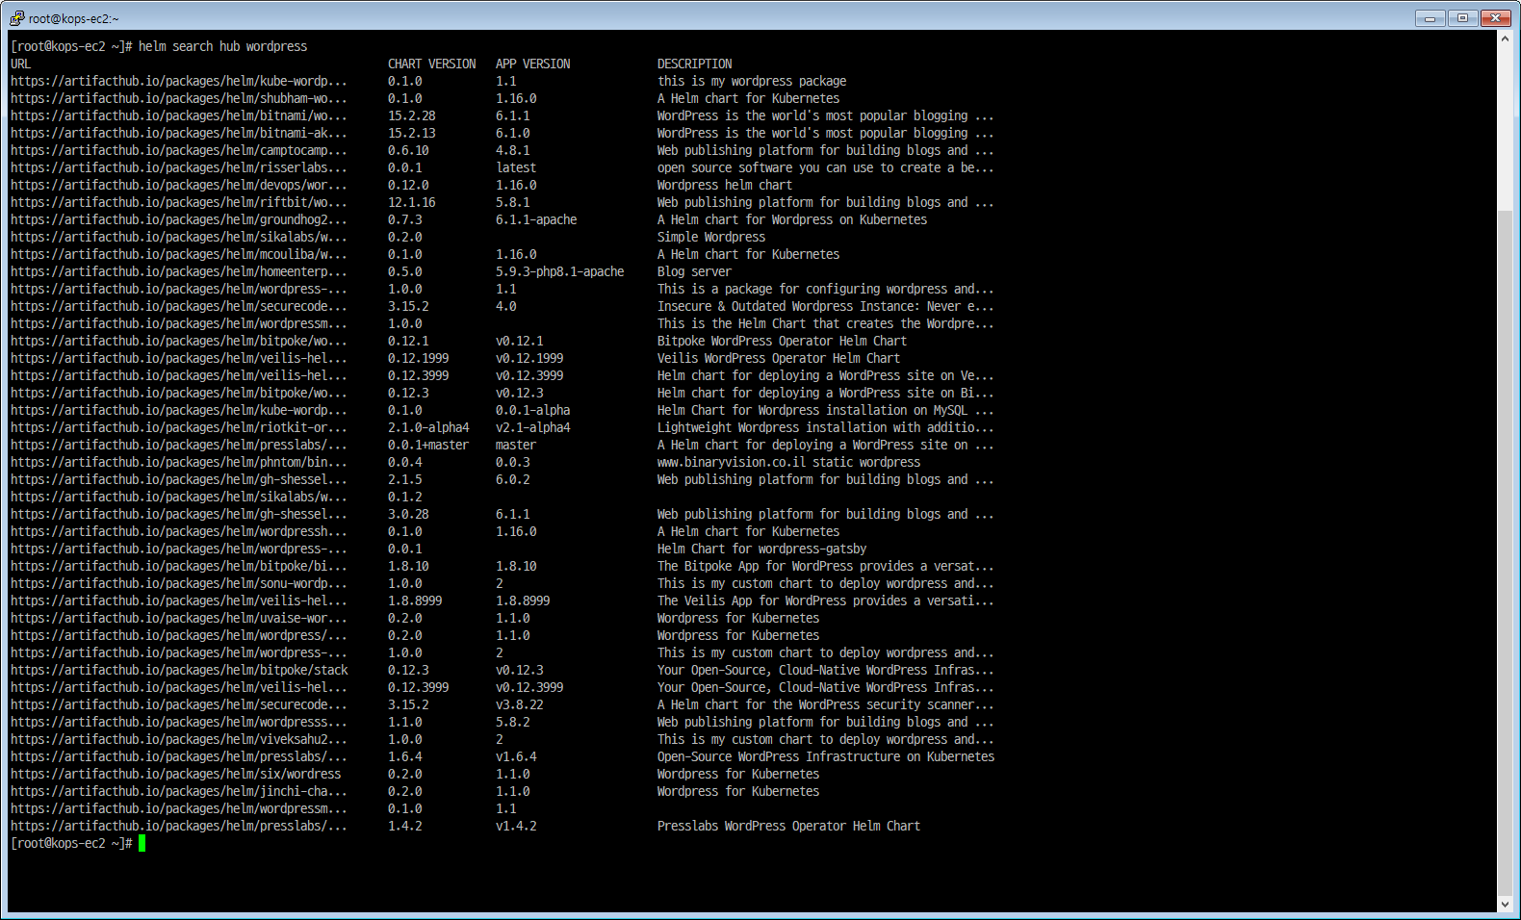Click the URL ending in helm/bitpoke/bi...
The width and height of the screenshot is (1521, 920).
click(x=179, y=566)
